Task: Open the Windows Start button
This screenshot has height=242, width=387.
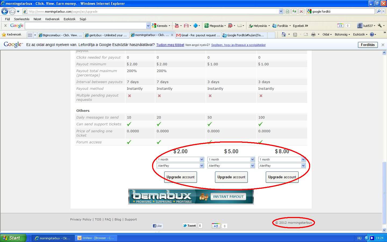Action: (x=13, y=238)
